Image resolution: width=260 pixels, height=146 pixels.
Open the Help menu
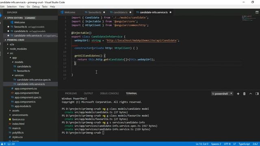point(52,6)
